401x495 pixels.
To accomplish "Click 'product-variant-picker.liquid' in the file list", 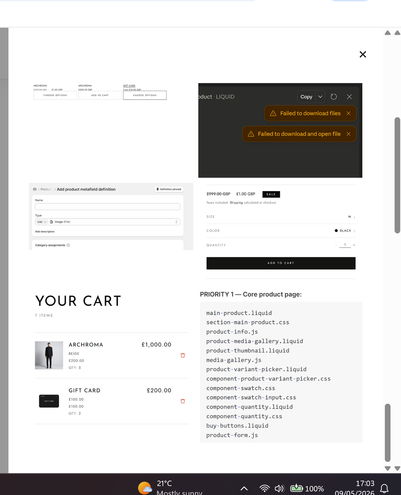I will (256, 369).
